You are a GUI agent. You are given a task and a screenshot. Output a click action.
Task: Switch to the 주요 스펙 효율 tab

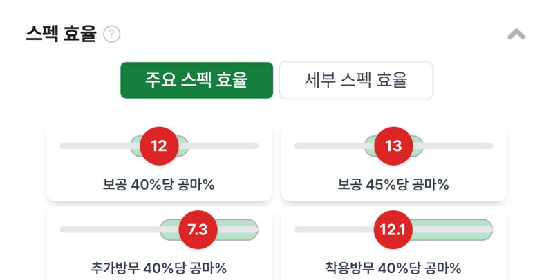tap(197, 80)
